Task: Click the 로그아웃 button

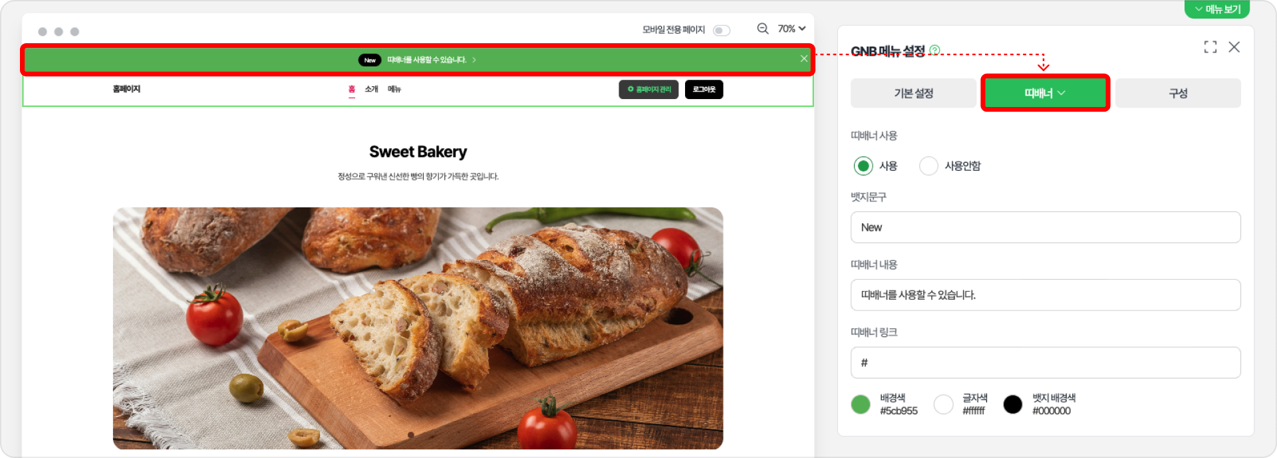Action: pos(704,89)
